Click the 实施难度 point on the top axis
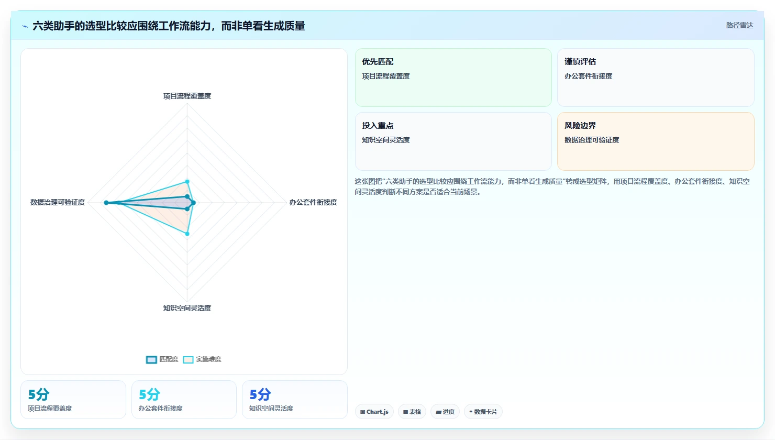This screenshot has height=440, width=775. point(187,182)
